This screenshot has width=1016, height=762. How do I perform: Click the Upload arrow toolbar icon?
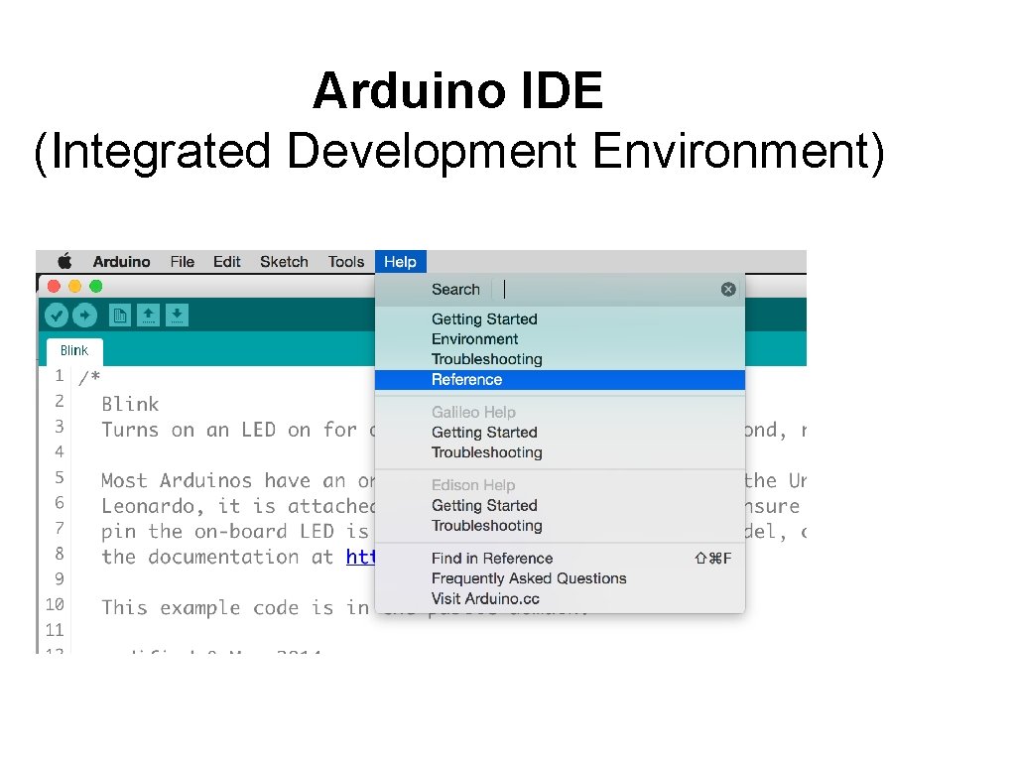85,316
